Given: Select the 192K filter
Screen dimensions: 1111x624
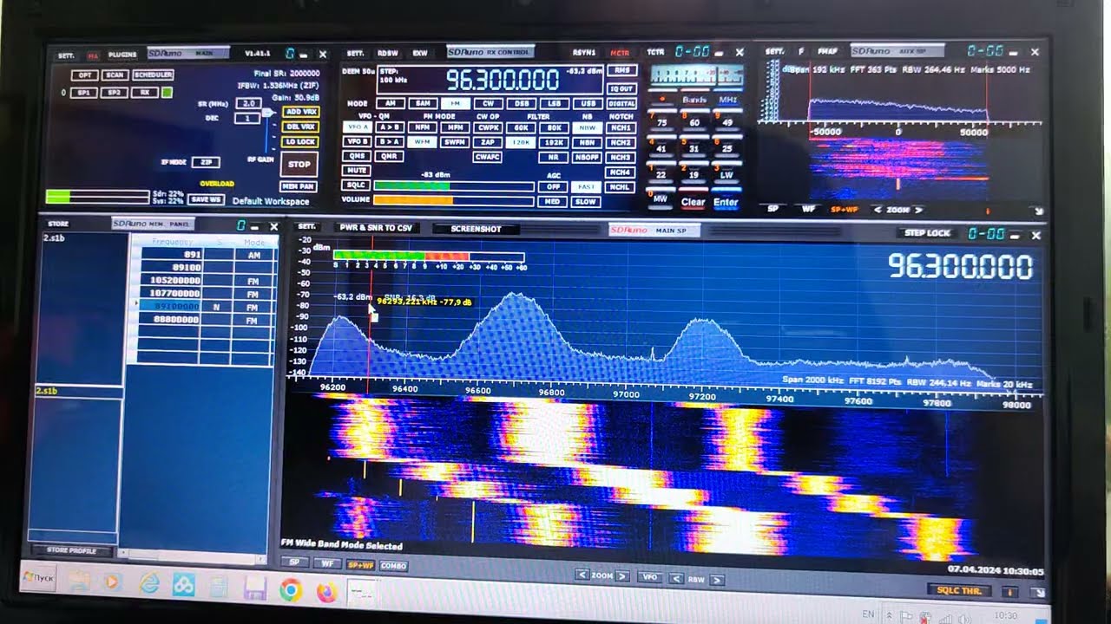Looking at the screenshot, I should pyautogui.click(x=552, y=142).
